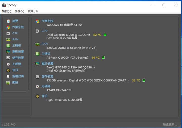Click the ASRock Q1900M (CPUSocket) text
182x128 pixels.
[x=67, y=58]
